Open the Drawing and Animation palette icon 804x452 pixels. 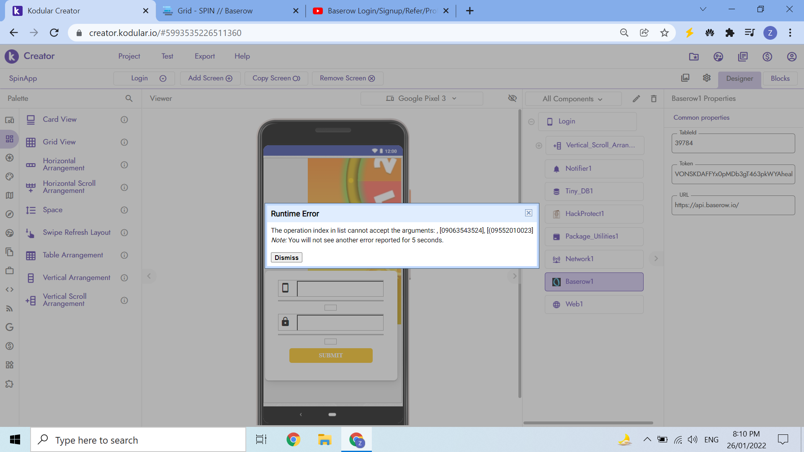pyautogui.click(x=9, y=177)
